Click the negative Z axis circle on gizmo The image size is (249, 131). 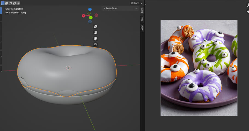pos(90,22)
